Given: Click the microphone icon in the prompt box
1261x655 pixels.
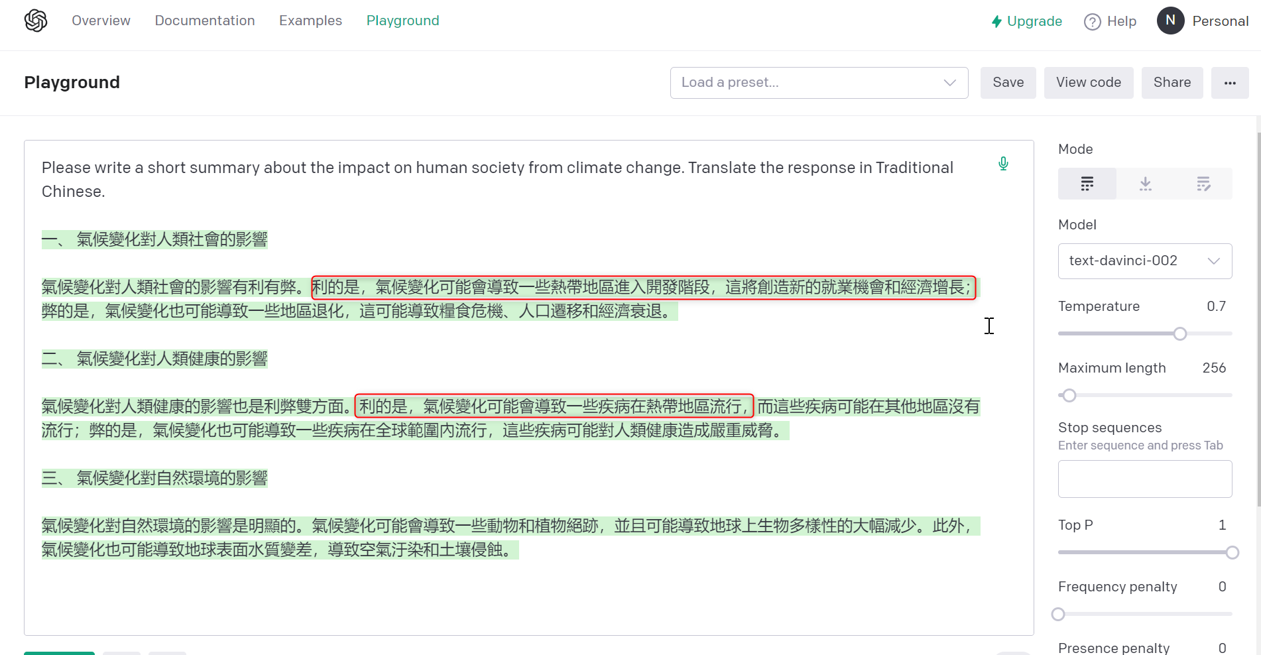Looking at the screenshot, I should (x=1003, y=163).
